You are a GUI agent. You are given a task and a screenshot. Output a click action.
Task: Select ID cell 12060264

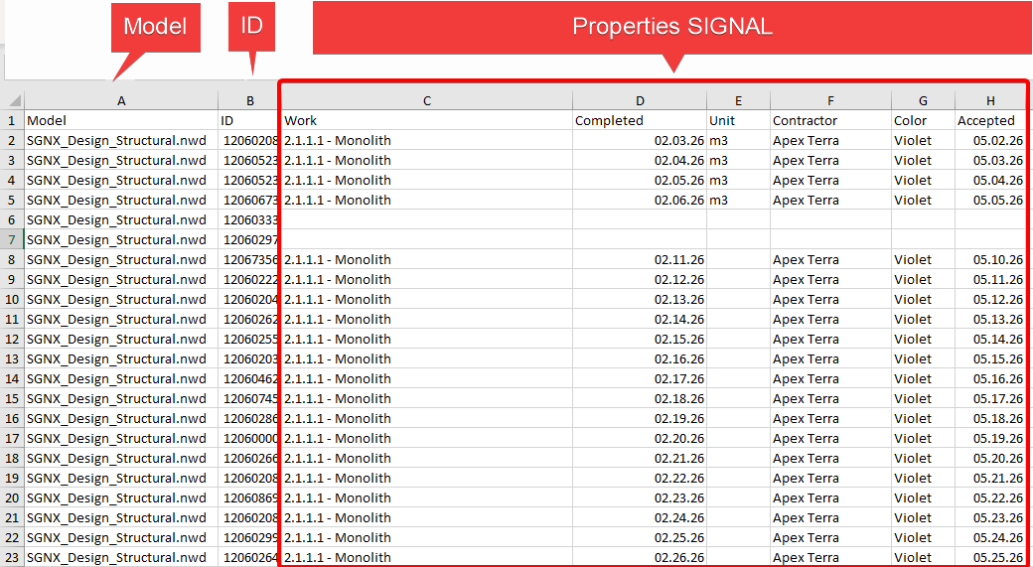249,557
